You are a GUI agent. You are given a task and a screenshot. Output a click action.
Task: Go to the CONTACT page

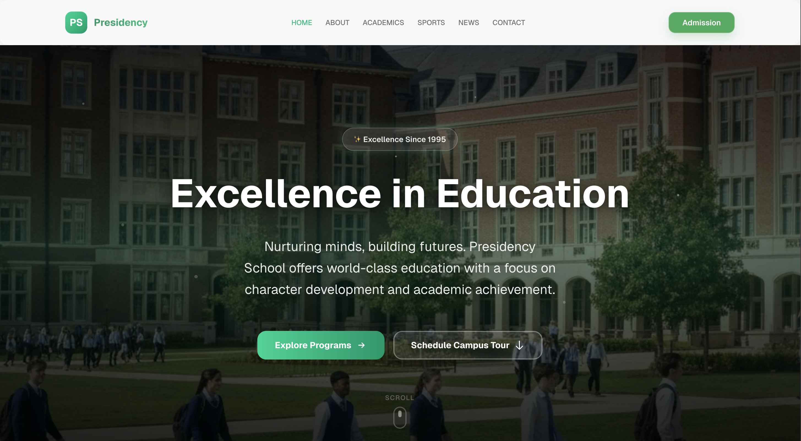click(508, 22)
